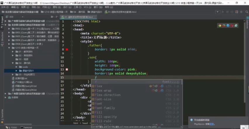Open file in Internet Explorer icon
249x129 pixels.
pos(236,26)
